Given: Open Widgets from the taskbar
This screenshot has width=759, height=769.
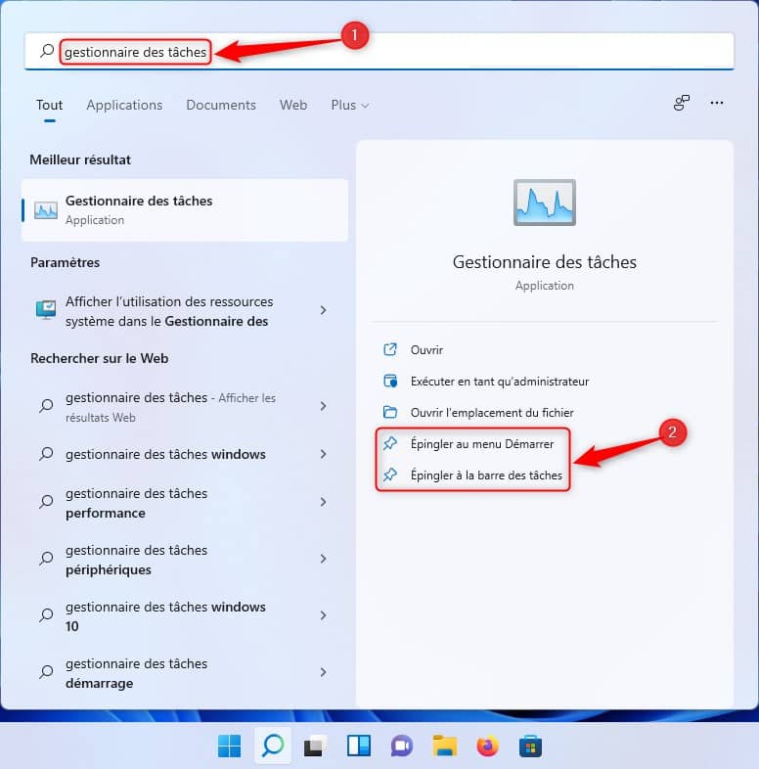Looking at the screenshot, I should (358, 746).
